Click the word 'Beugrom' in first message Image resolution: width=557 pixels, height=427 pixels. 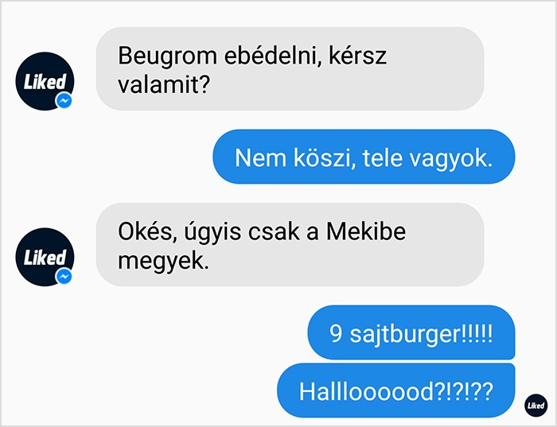[167, 56]
